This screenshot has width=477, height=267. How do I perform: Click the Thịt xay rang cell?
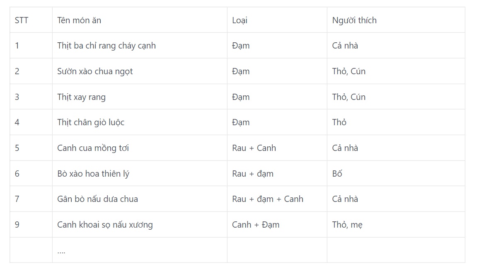[140, 97]
